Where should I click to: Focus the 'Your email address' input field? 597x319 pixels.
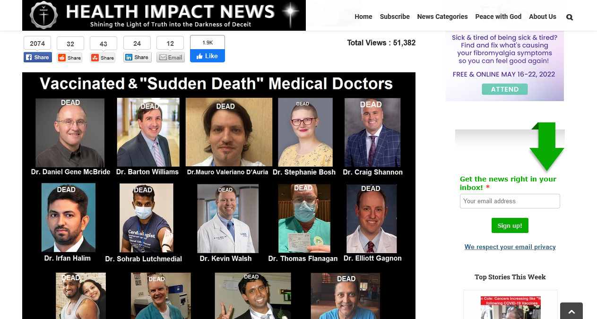(510, 201)
